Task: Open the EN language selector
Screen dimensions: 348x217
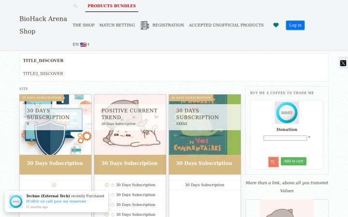Action: (81, 44)
